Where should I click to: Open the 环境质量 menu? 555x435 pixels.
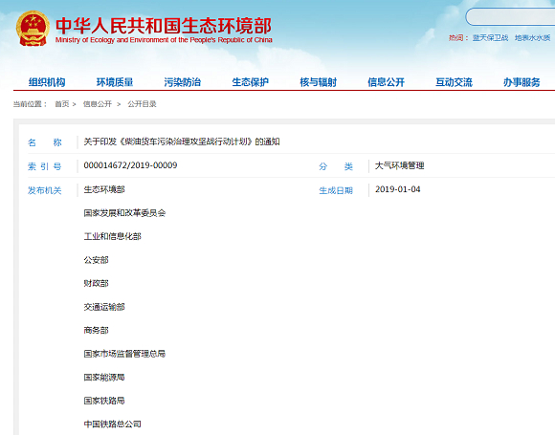[x=115, y=82]
